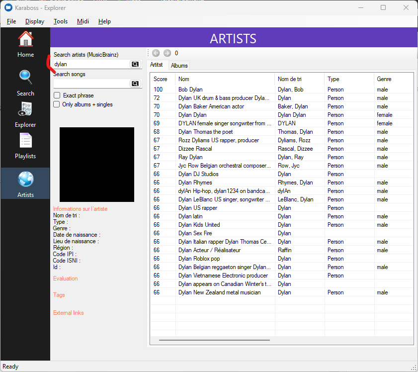Viewport: 418px width, 372px height.
Task: Switch to the Albums tab
Action: pyautogui.click(x=179, y=66)
